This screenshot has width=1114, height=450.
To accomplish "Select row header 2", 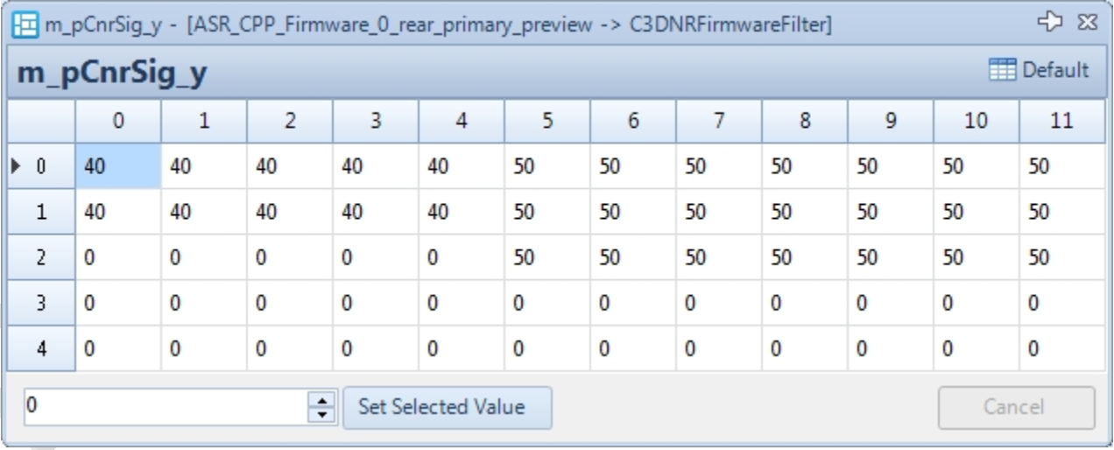I will [40, 257].
